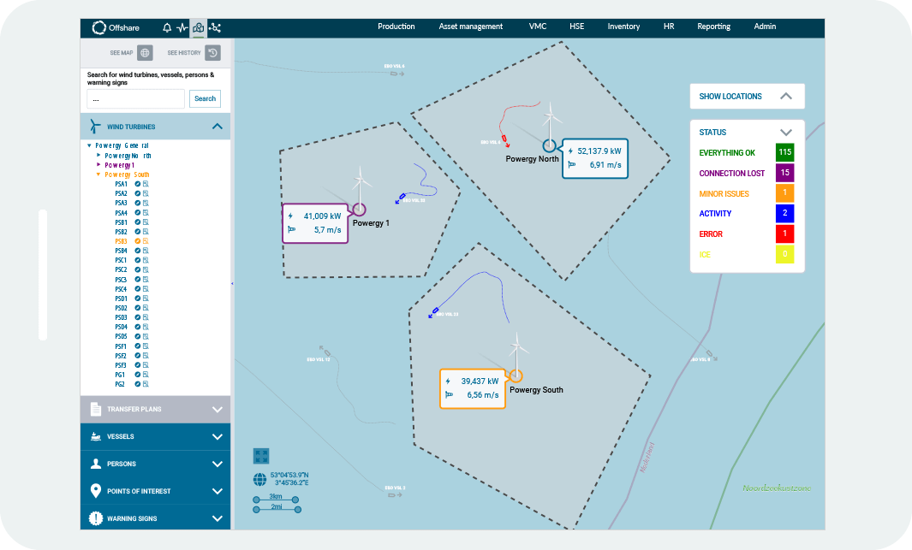Open the HSE menu

(576, 27)
